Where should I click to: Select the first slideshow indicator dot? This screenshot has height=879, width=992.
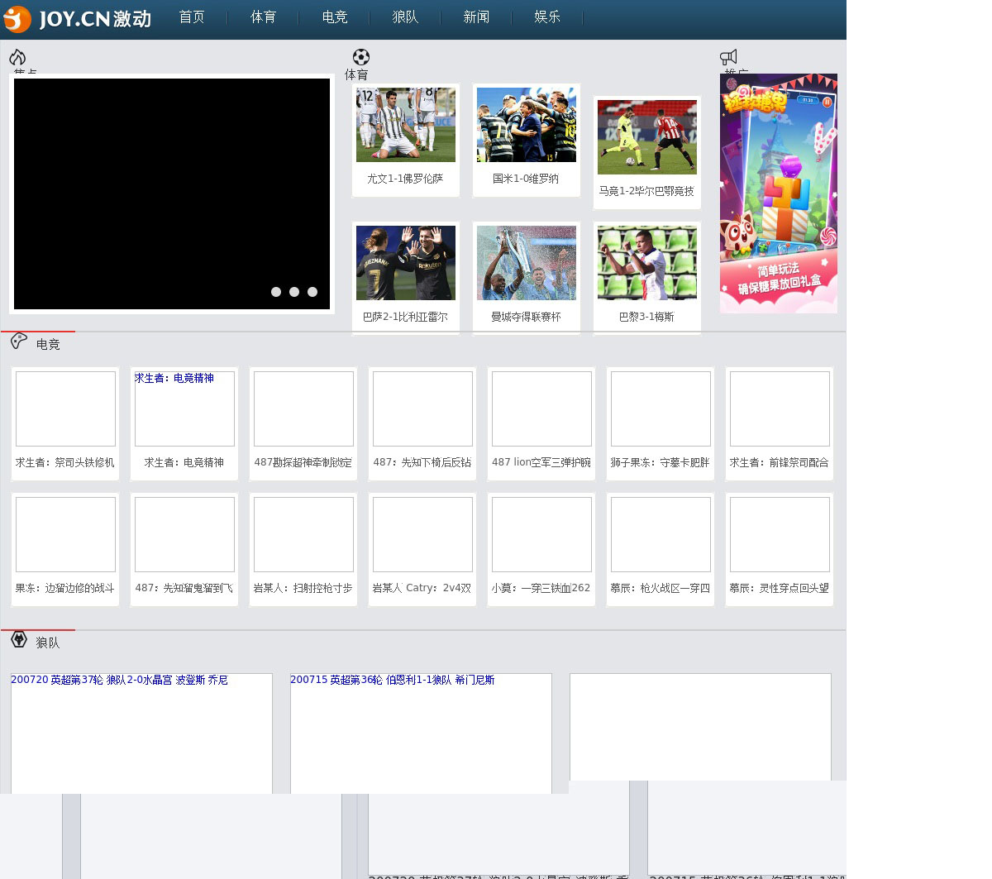(276, 292)
